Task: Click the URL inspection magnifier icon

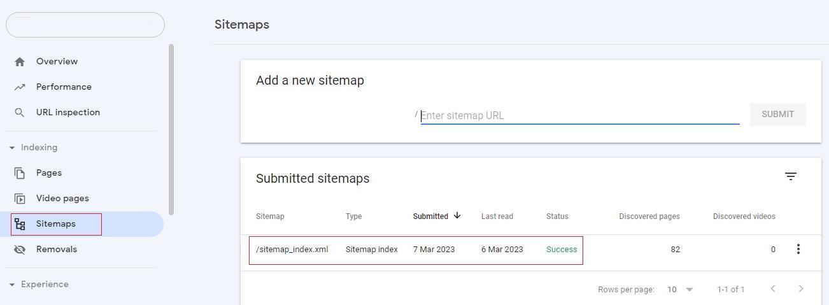Action: (20, 113)
